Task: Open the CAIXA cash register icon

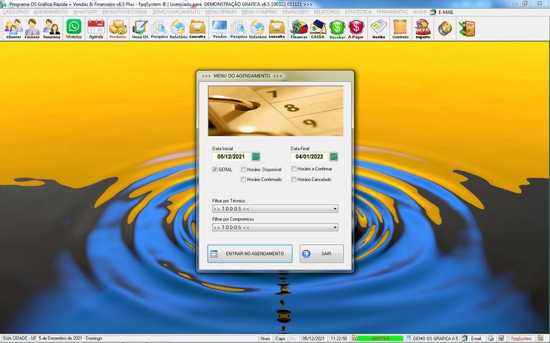Action: (x=318, y=29)
